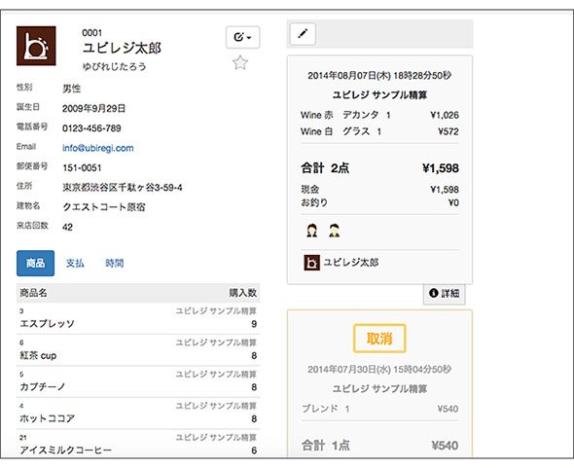
Task: Click the birthday value 2009年9月29日
Action: coord(93,108)
